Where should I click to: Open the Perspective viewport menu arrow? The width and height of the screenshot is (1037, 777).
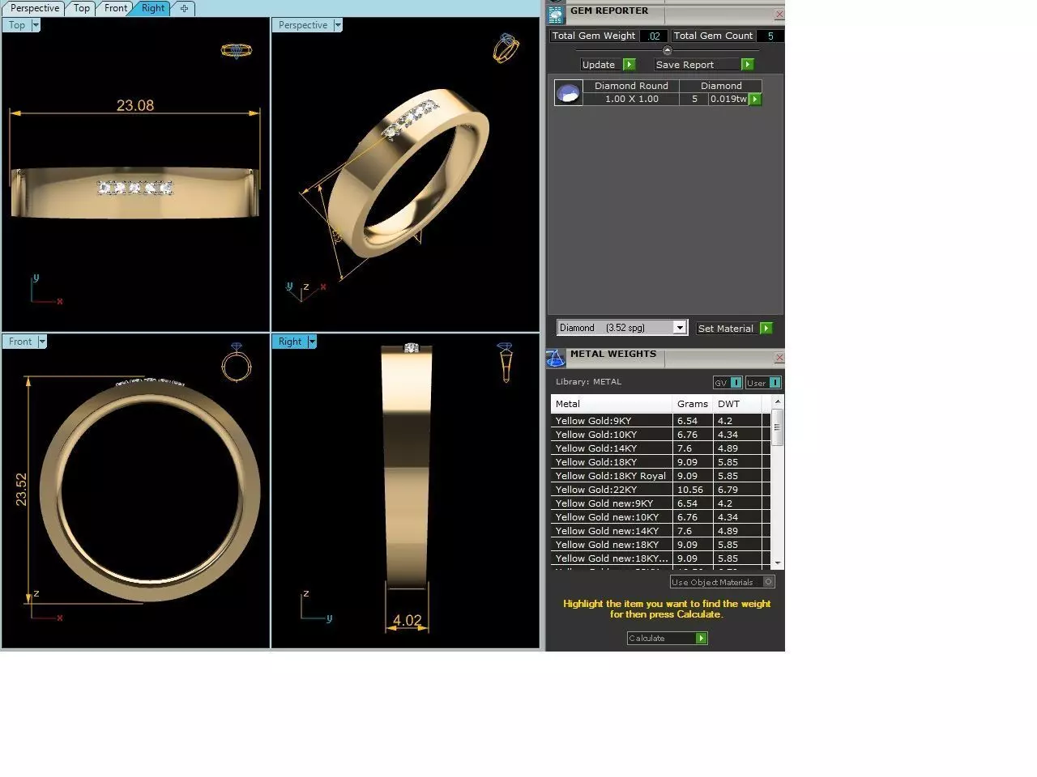coord(338,25)
